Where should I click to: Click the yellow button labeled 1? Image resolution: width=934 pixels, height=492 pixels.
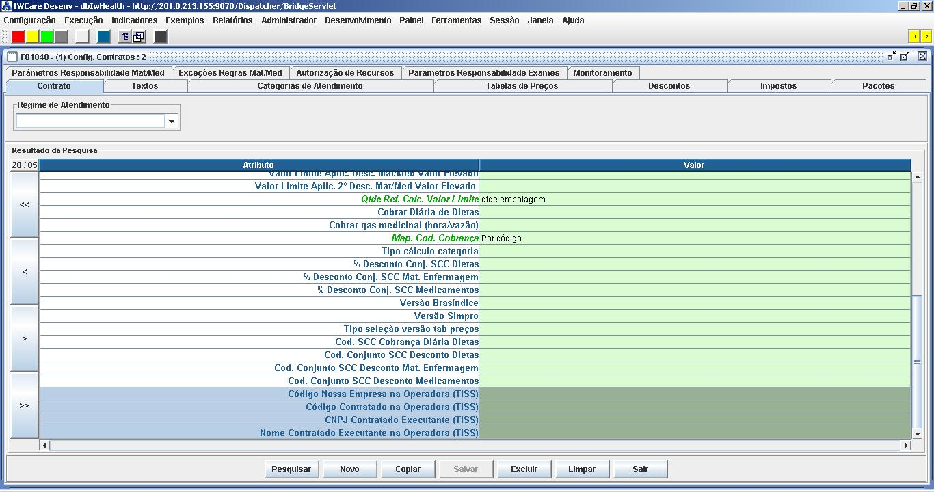point(914,37)
